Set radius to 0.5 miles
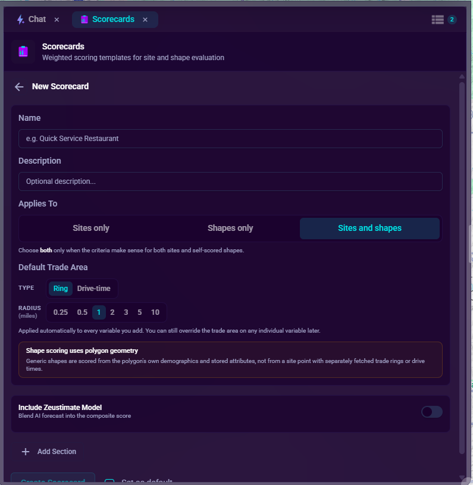 pos(82,312)
